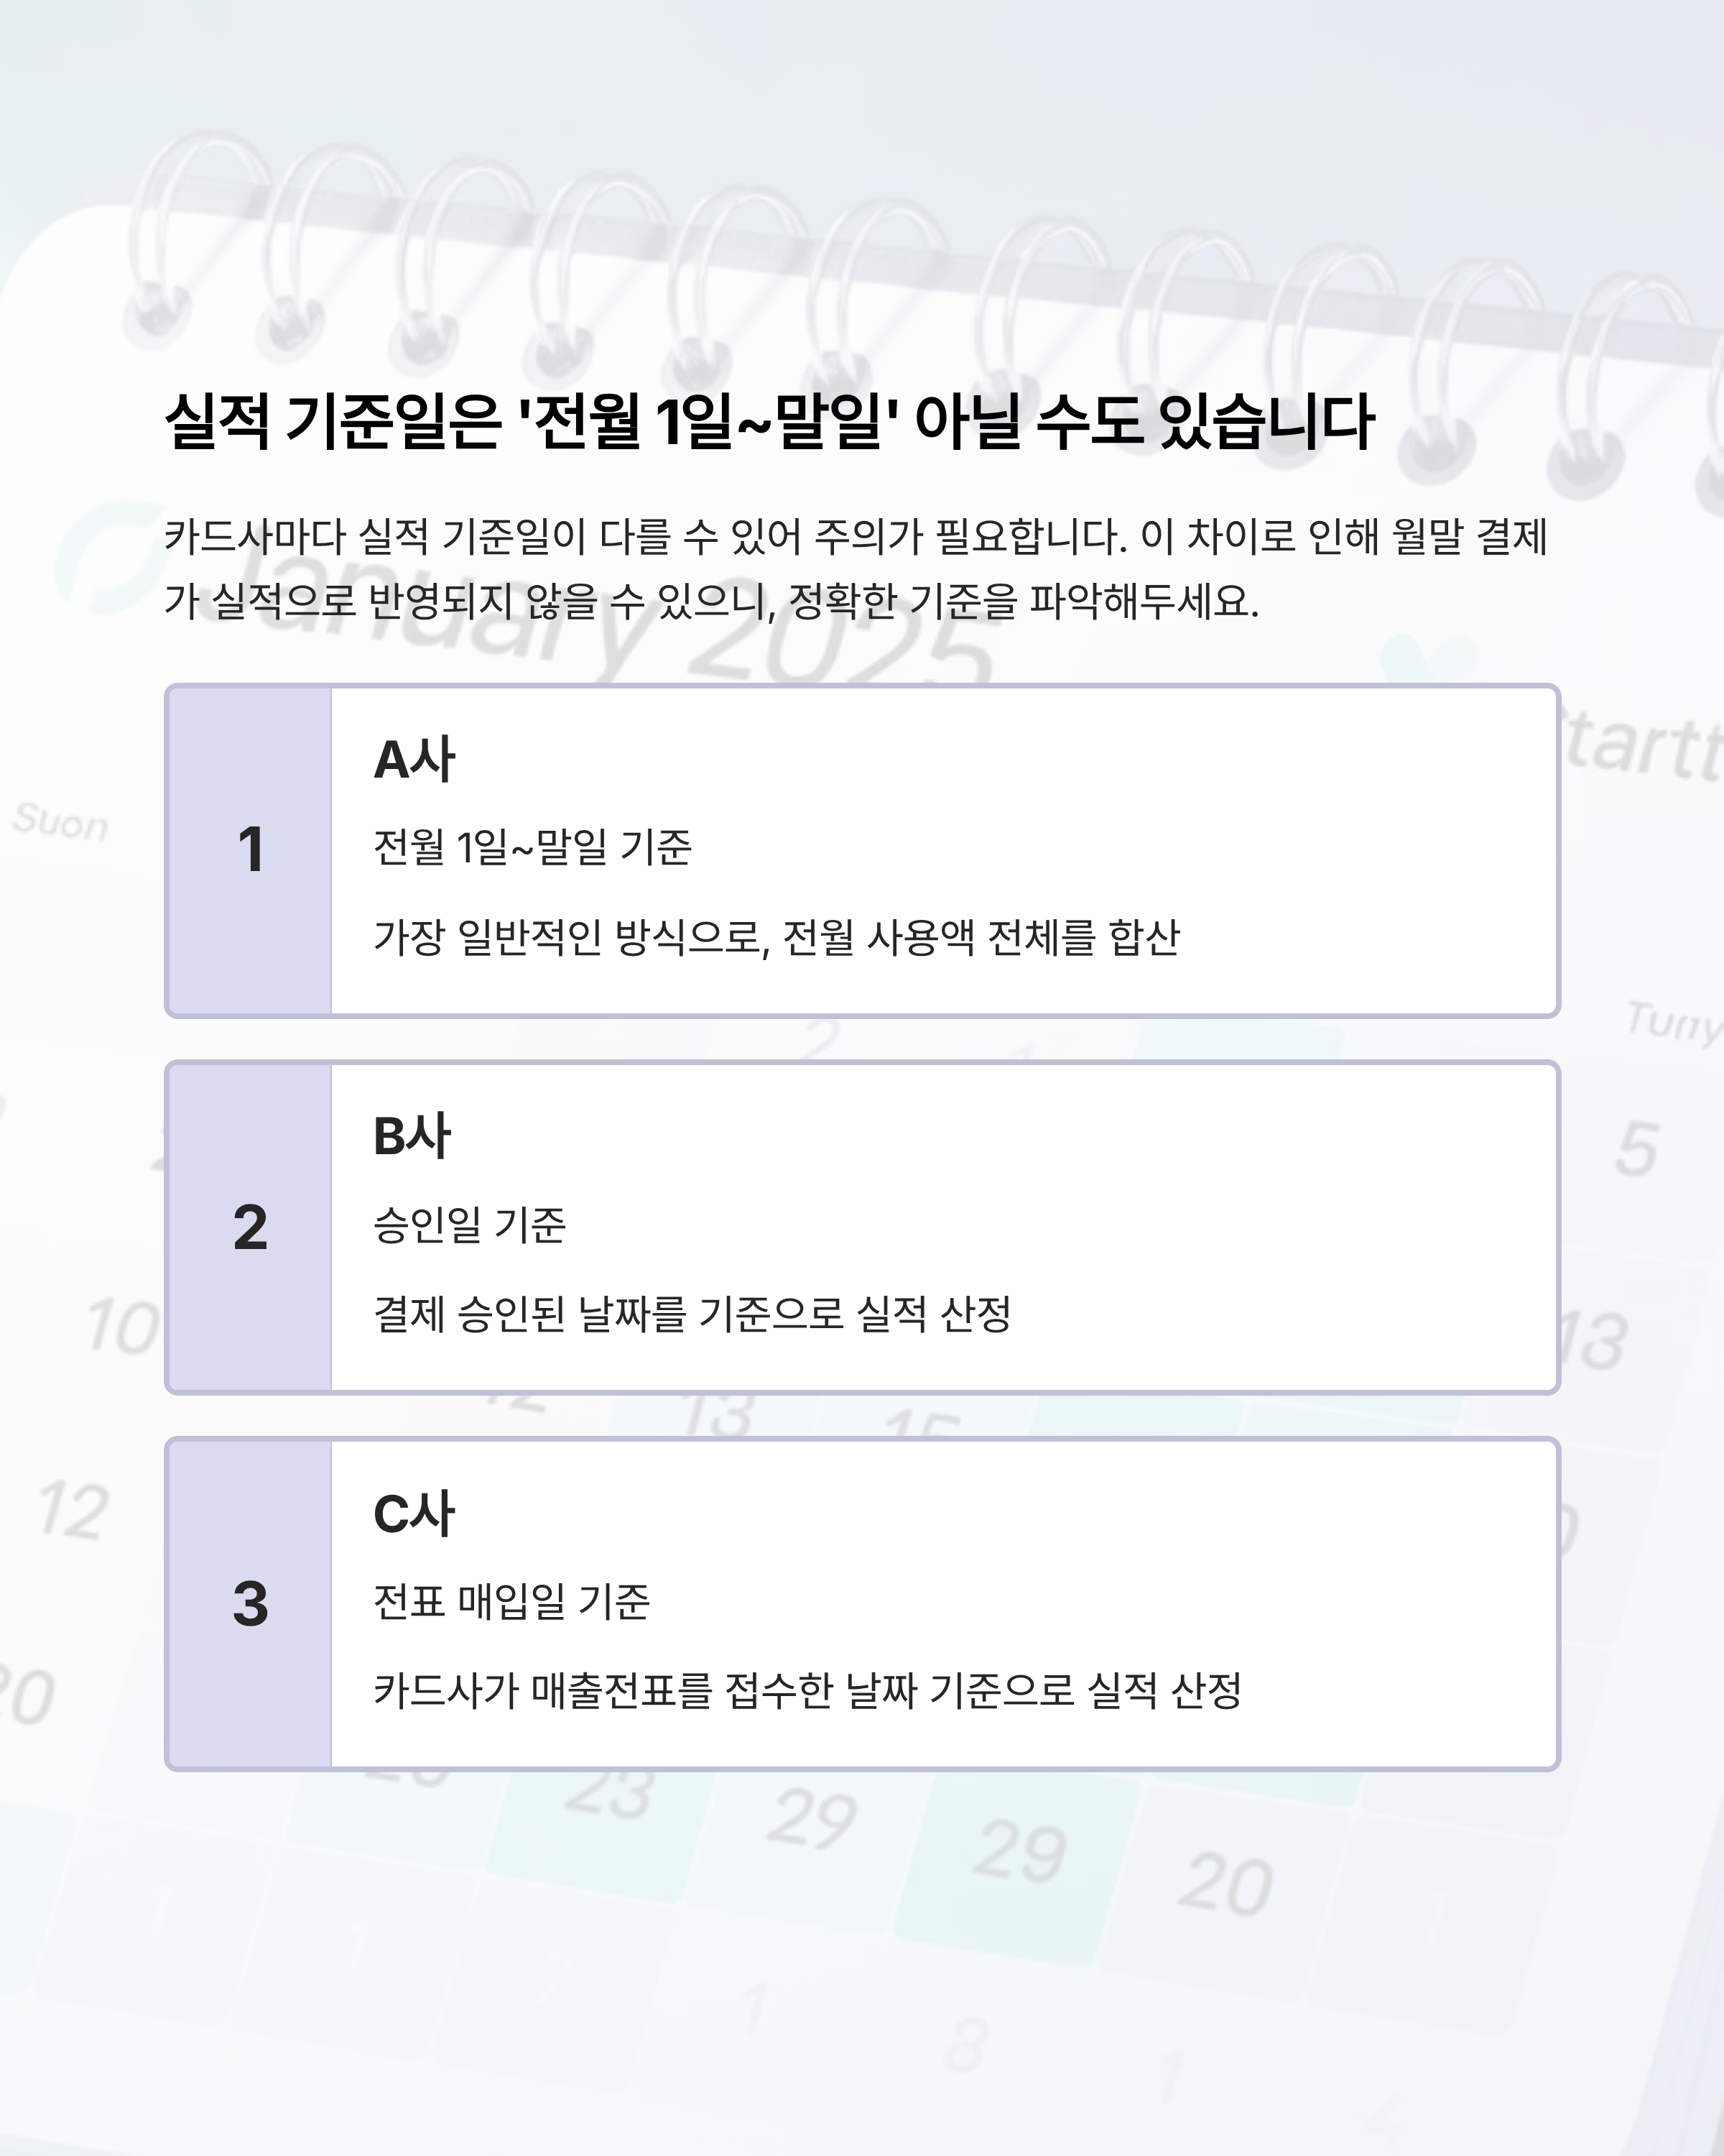Screen dimensions: 1724x2156
Task: Click the text 승인일 기준
Action: point(470,1224)
